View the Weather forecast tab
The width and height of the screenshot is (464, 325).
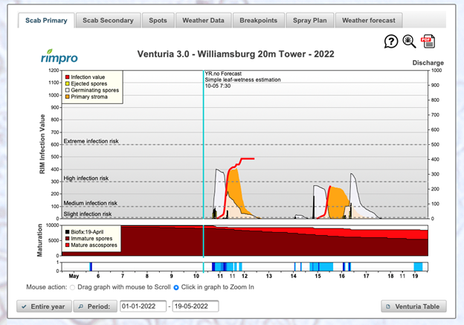370,20
